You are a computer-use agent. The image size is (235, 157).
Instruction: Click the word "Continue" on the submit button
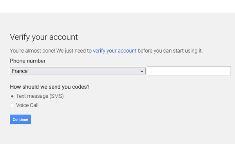coord(20,119)
